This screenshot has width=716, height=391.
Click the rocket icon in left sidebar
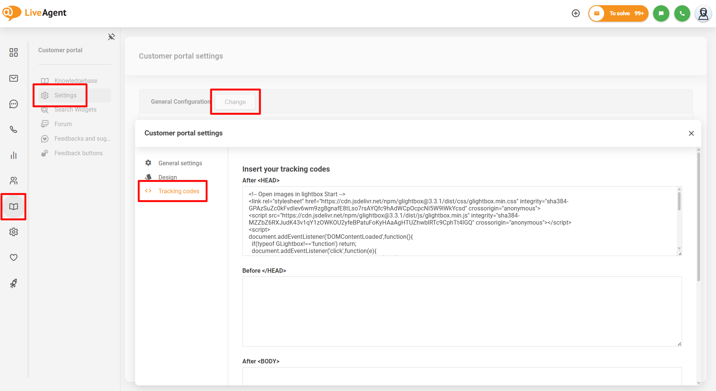(14, 284)
